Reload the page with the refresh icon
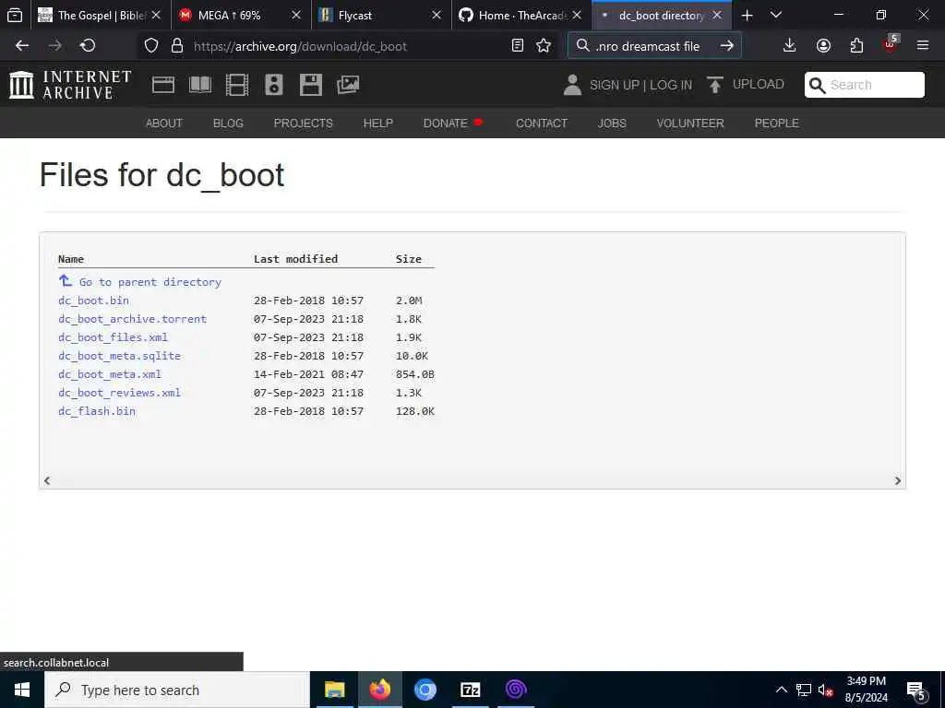Image resolution: width=945 pixels, height=708 pixels. (88, 46)
